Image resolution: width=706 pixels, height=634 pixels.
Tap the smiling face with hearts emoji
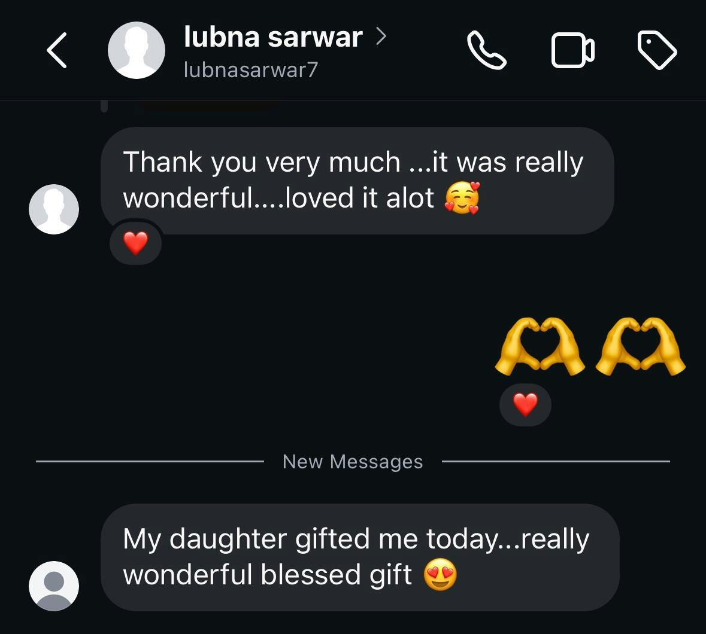click(x=462, y=198)
